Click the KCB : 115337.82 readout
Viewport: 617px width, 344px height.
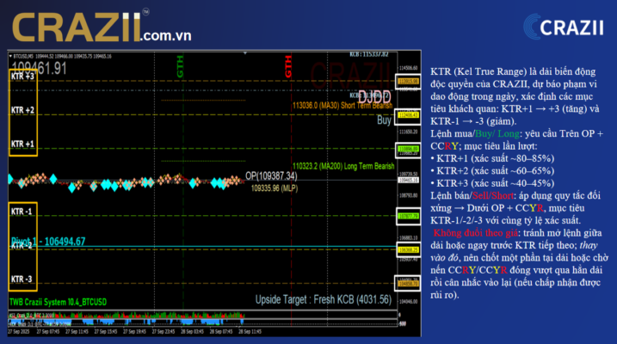[368, 54]
